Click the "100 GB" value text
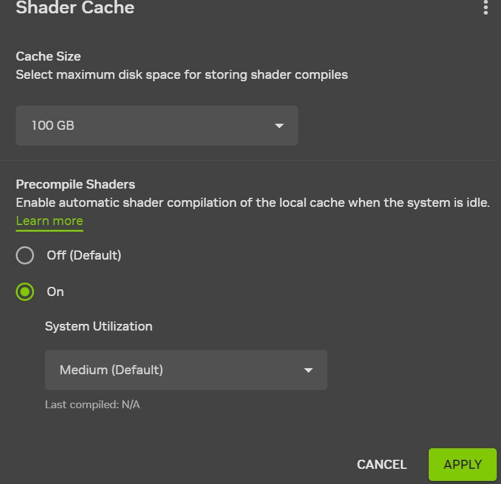This screenshot has height=484, width=501. [53, 126]
